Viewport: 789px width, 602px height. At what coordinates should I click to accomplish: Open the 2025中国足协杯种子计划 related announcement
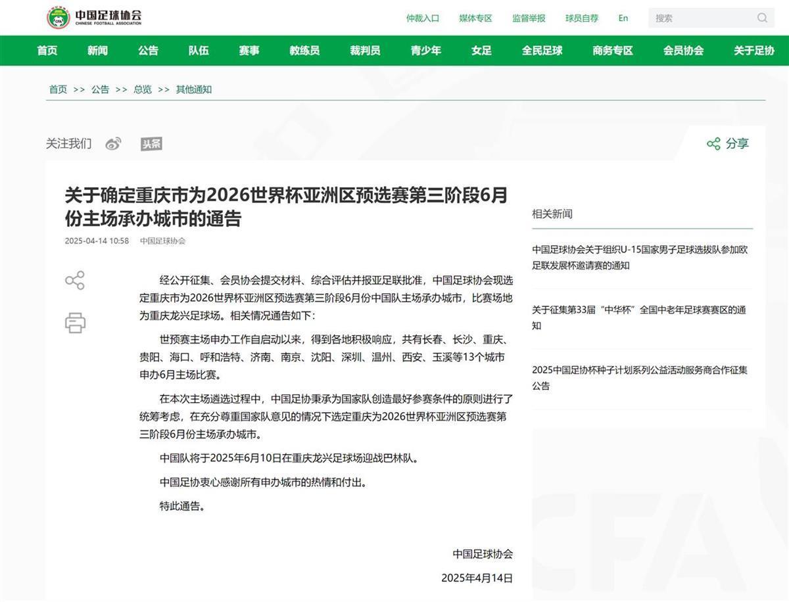(x=640, y=378)
